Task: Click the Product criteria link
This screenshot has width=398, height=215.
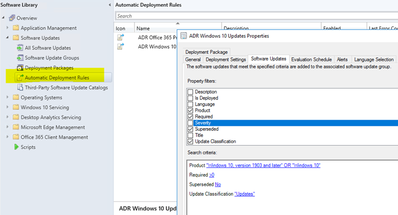Action: click(x=263, y=165)
